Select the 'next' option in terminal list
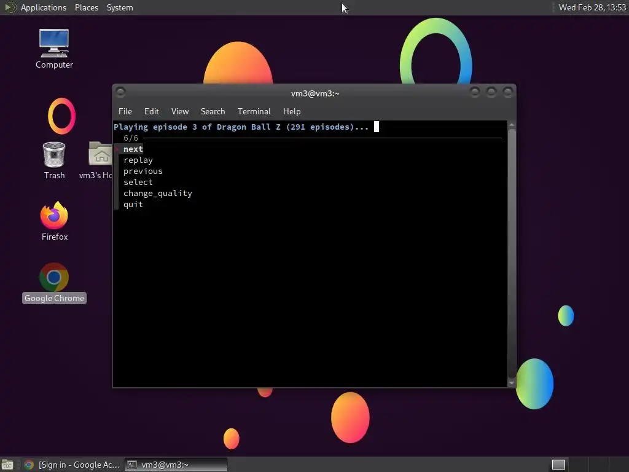The image size is (629, 472). (x=133, y=149)
